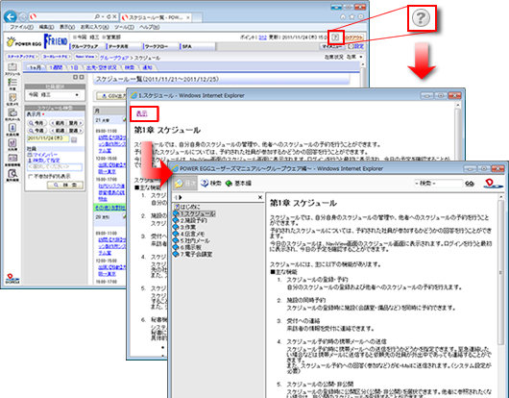Image resolution: width=509 pixels, height=398 pixels.
Task: Open the 社内メール sidebar icon
Action: 12,114
